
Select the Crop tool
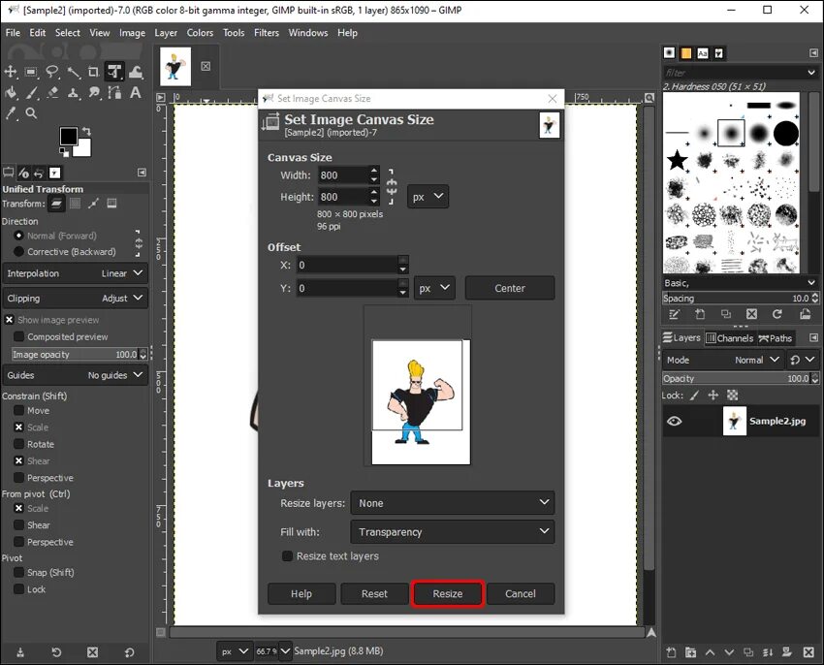[93, 72]
